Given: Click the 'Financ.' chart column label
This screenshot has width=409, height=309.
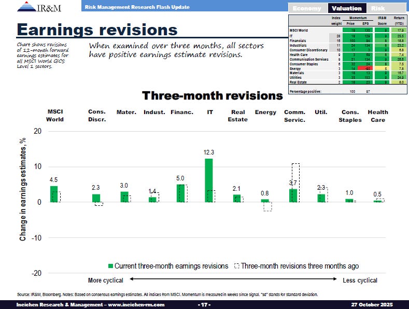Looking at the screenshot, I should 182,112.
